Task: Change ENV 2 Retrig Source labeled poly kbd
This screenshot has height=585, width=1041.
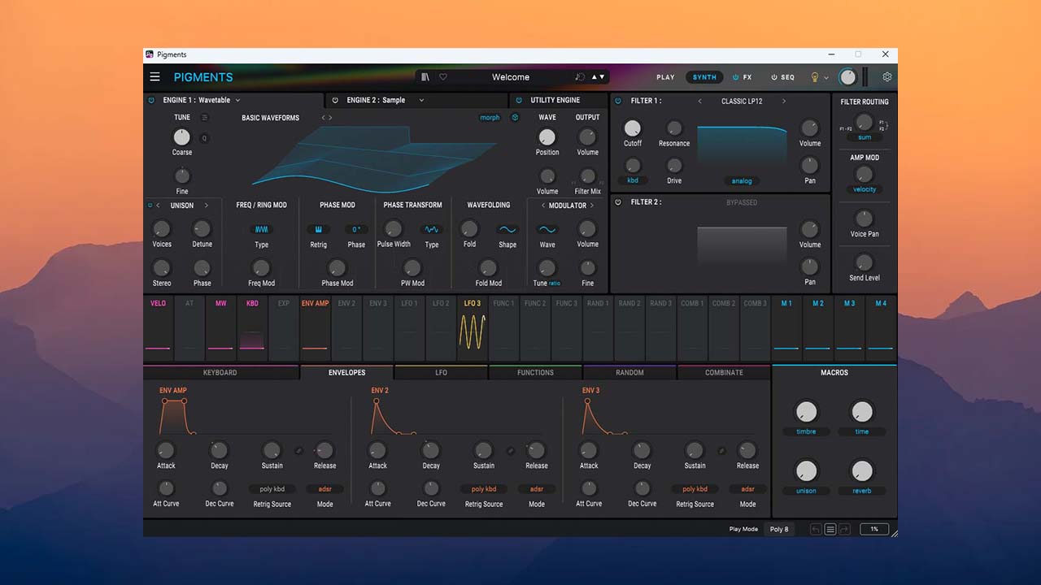Action: [483, 488]
